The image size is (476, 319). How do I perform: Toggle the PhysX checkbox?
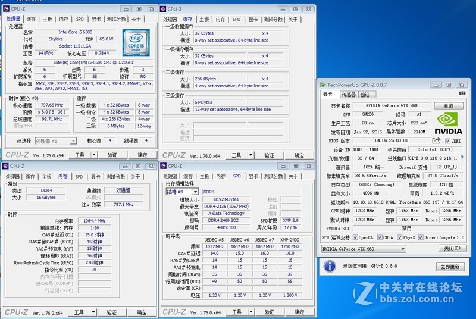click(399, 237)
